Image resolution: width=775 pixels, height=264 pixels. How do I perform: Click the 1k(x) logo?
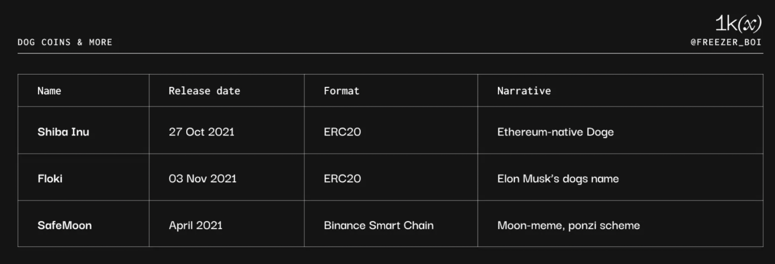(738, 24)
